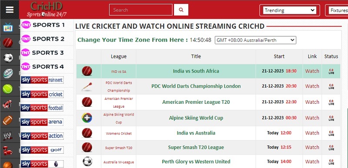Screen dimensions: 348x168
Task: Open the Alpine Skiing World Cup title
Action: (x=196, y=118)
